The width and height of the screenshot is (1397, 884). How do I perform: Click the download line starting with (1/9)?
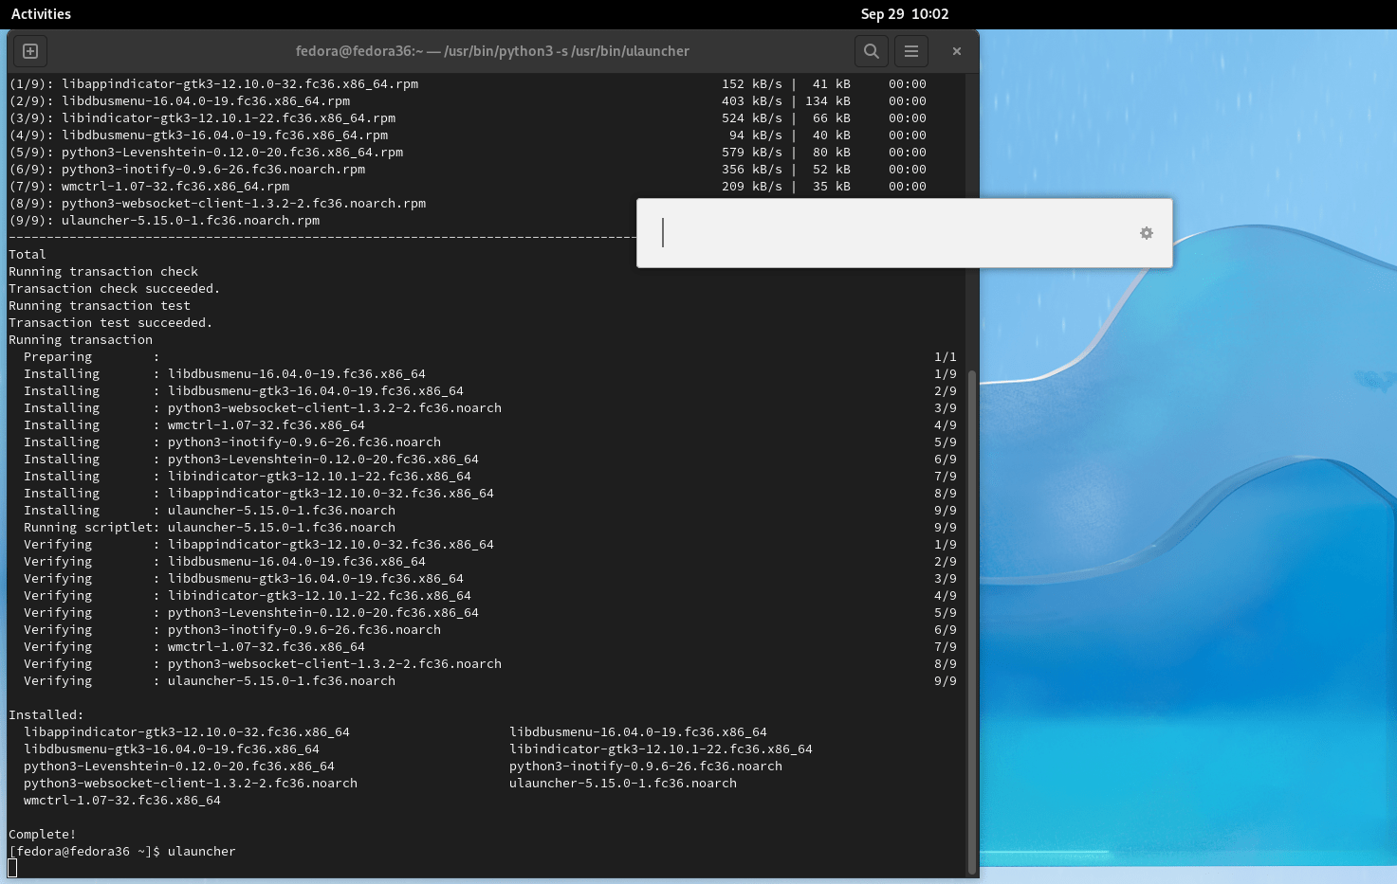tap(468, 84)
